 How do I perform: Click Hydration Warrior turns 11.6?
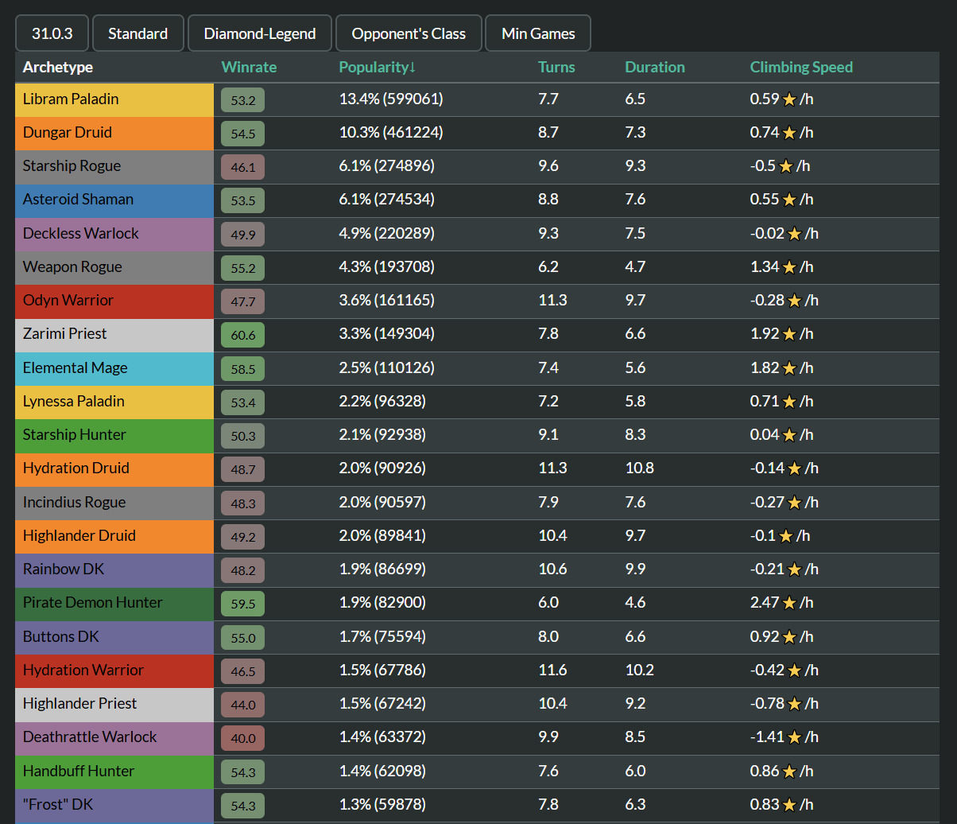(552, 670)
